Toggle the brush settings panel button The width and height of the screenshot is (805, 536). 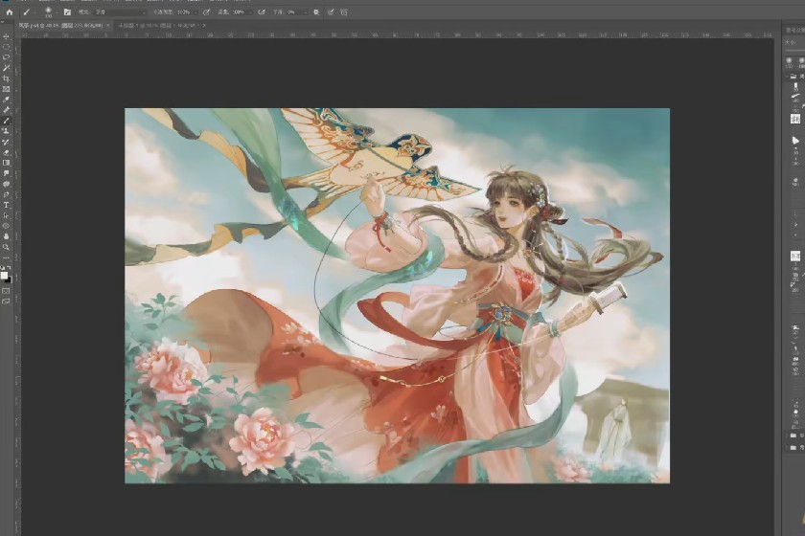(x=67, y=11)
